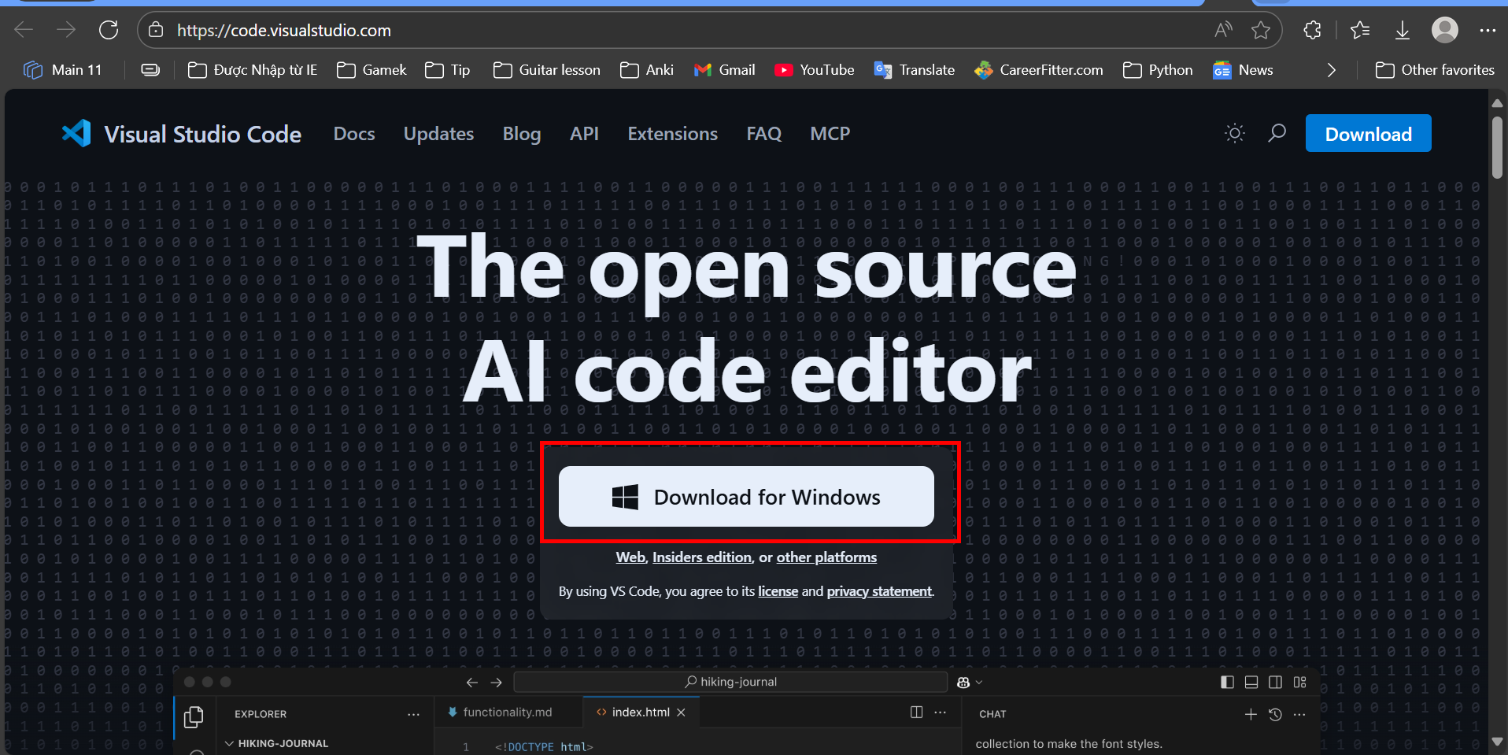Expand the favorites bar overflow chevron
This screenshot has width=1508, height=755.
pyautogui.click(x=1332, y=69)
